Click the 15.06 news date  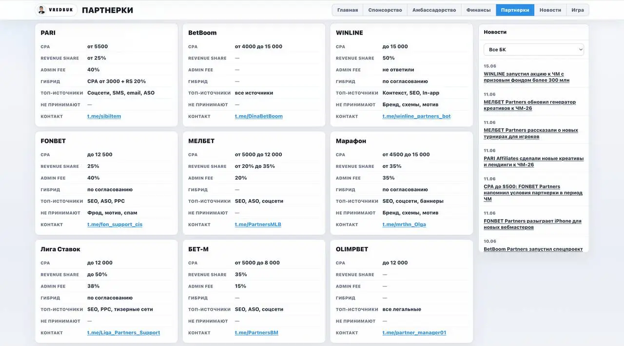tap(490, 66)
